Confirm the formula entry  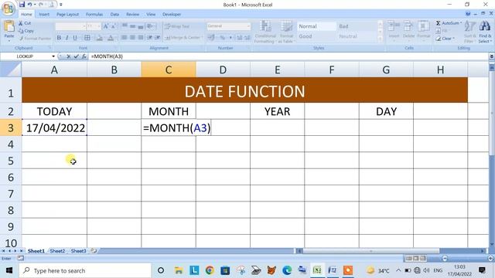point(76,56)
